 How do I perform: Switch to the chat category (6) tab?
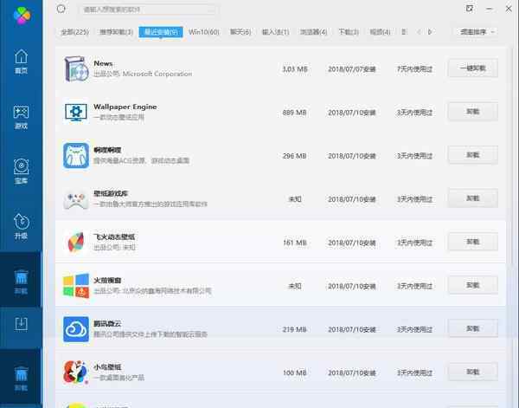pyautogui.click(x=240, y=32)
